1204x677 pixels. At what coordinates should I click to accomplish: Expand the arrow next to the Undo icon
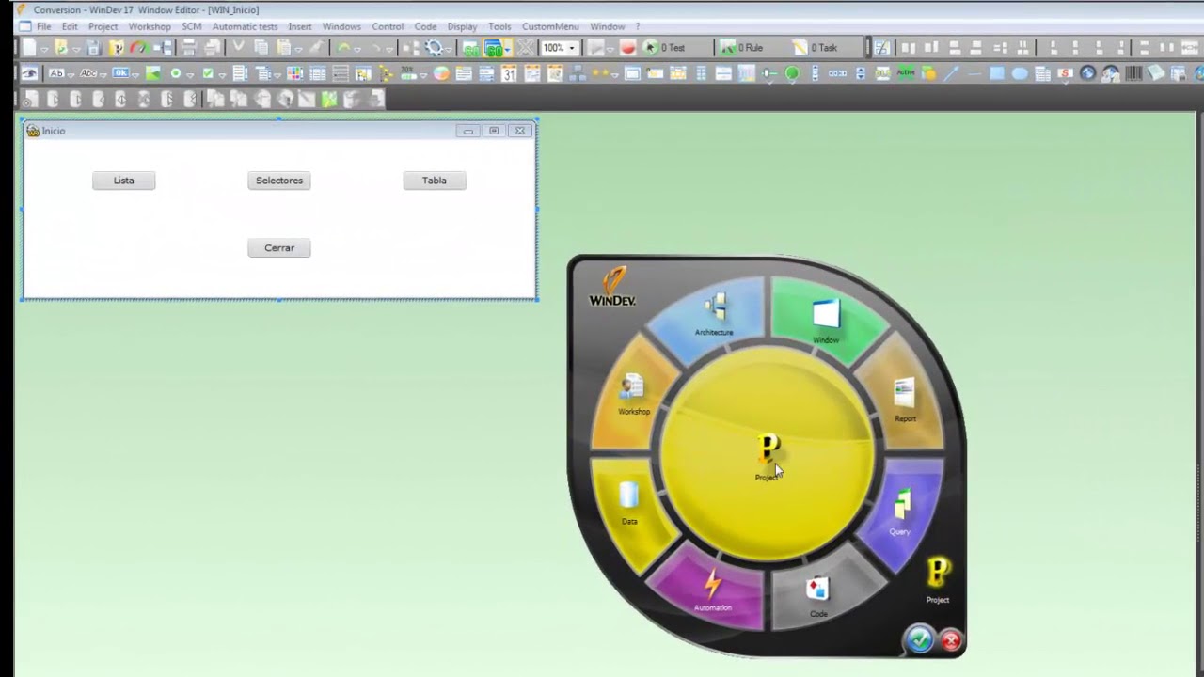pyautogui.click(x=357, y=50)
